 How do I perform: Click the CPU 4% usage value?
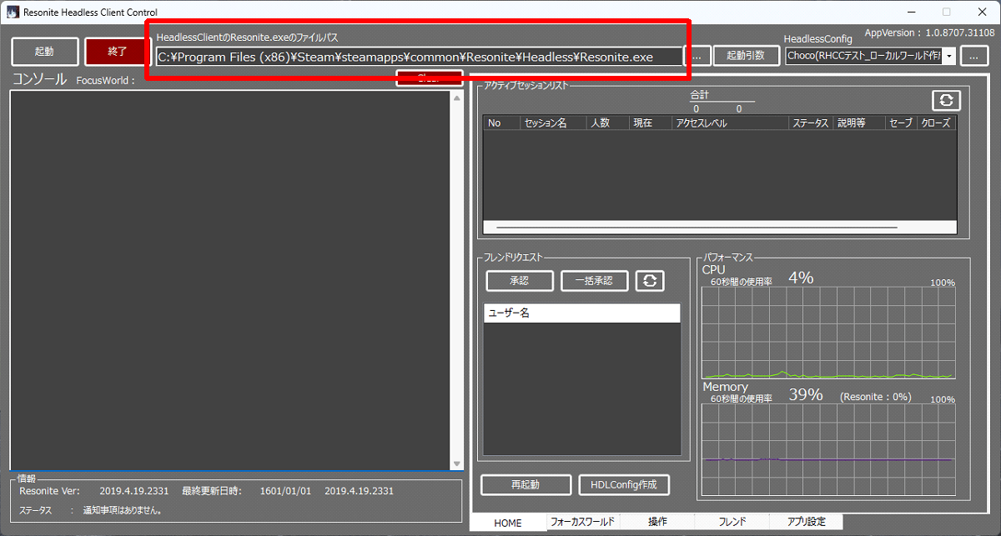[801, 278]
